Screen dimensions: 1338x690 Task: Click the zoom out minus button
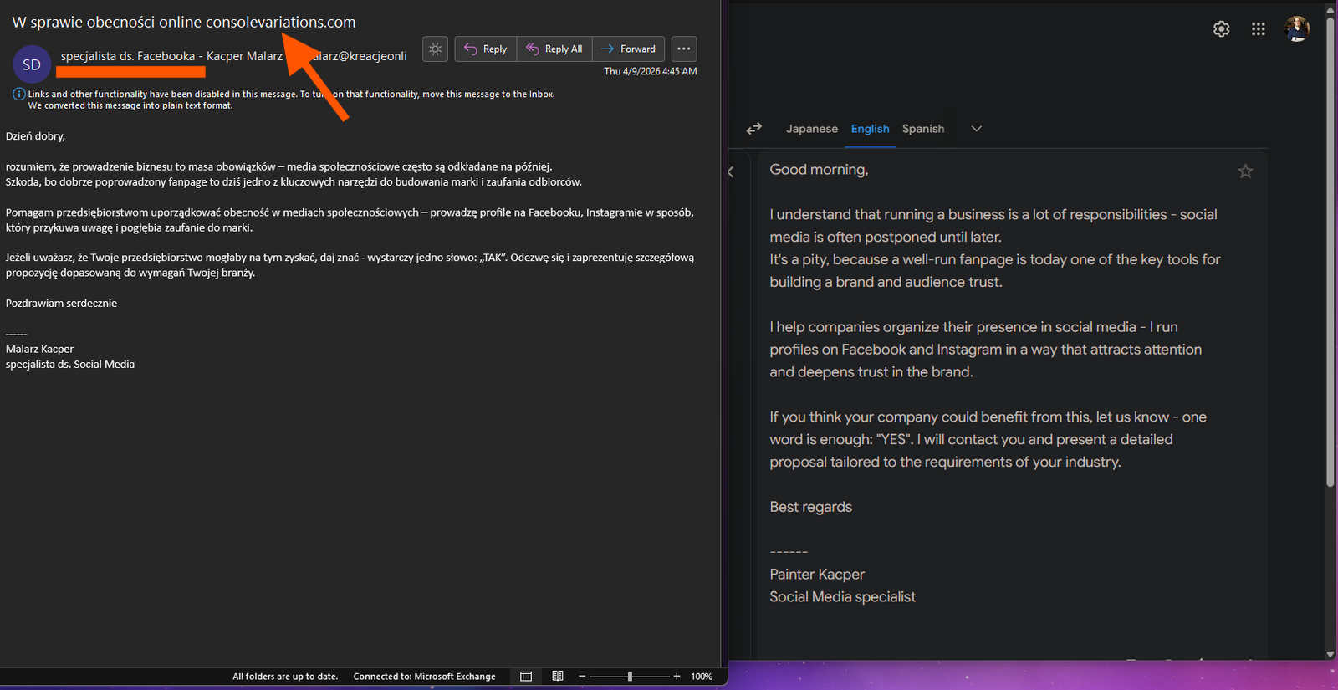click(x=582, y=677)
